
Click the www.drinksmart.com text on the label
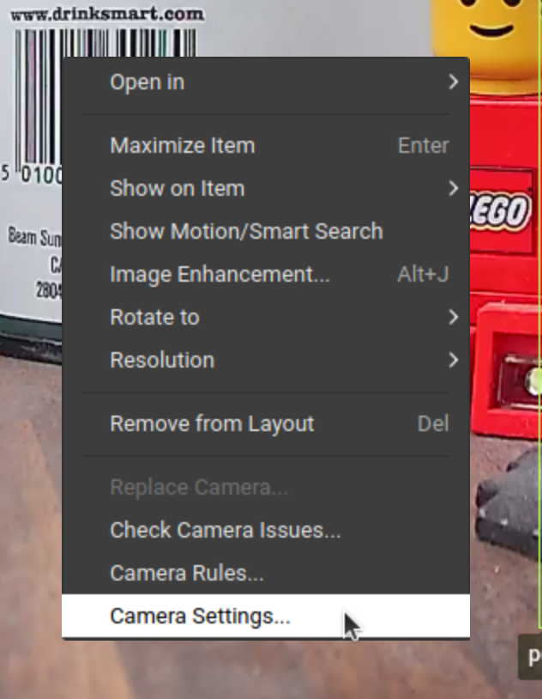(106, 14)
